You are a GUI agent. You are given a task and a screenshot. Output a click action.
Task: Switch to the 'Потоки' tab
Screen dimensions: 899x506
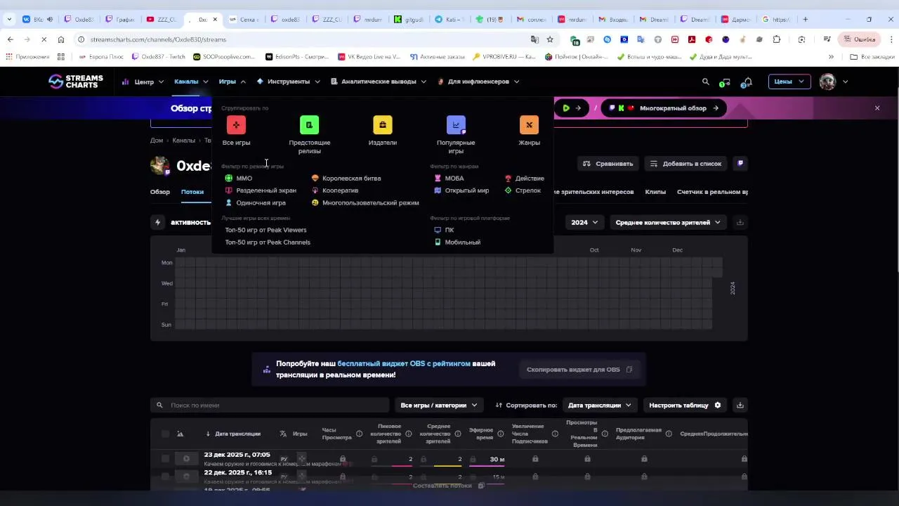pos(192,192)
